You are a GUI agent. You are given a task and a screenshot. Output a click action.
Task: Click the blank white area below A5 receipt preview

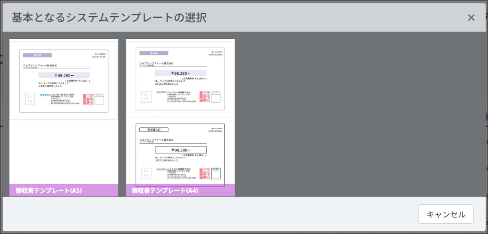point(64,151)
